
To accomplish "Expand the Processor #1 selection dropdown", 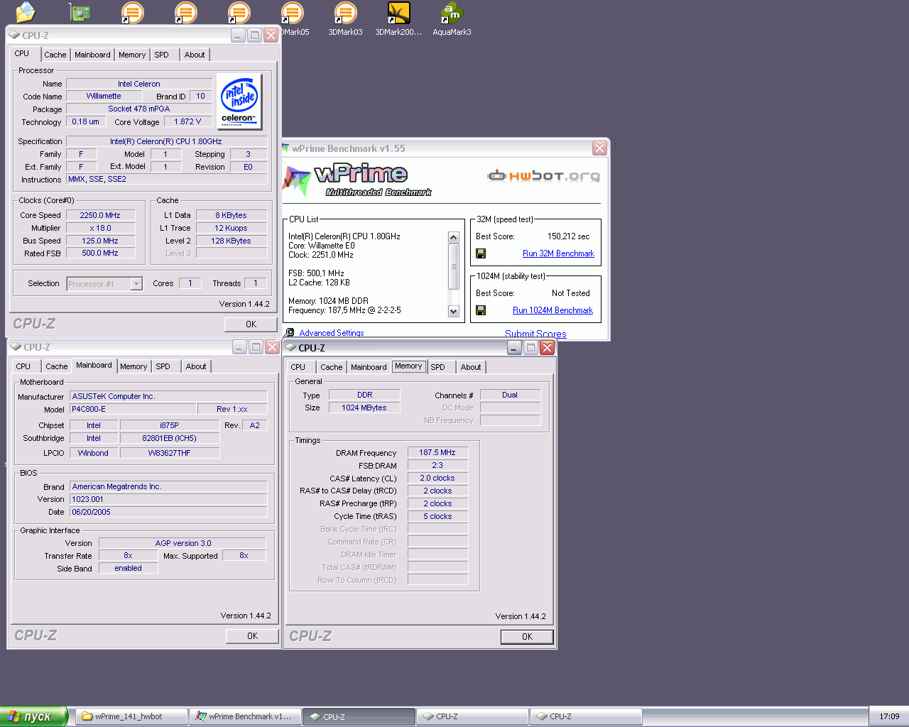I will 136,284.
